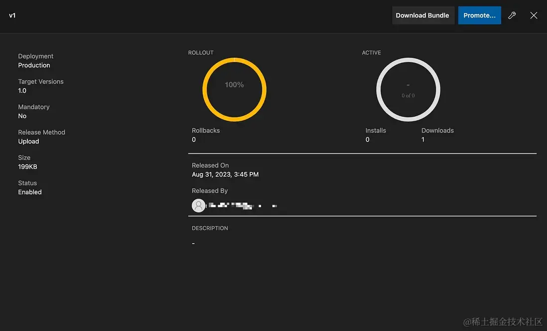Click the Production deployment value
The width and height of the screenshot is (547, 331).
34,65
